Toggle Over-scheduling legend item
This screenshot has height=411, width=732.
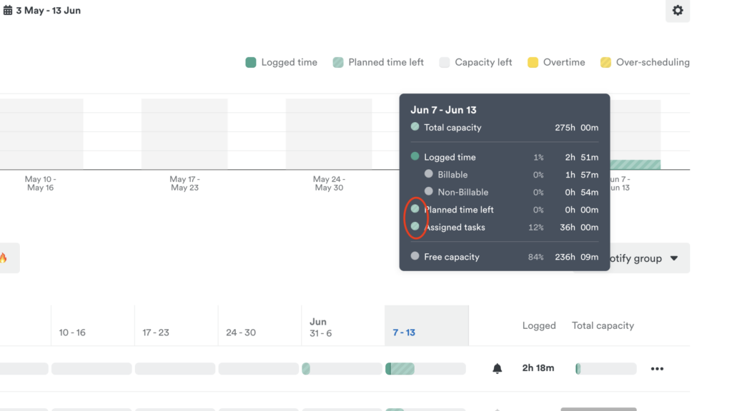pos(645,63)
